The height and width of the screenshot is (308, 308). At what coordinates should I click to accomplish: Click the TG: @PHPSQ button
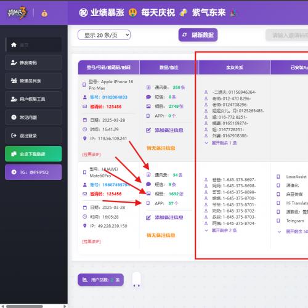point(33,172)
